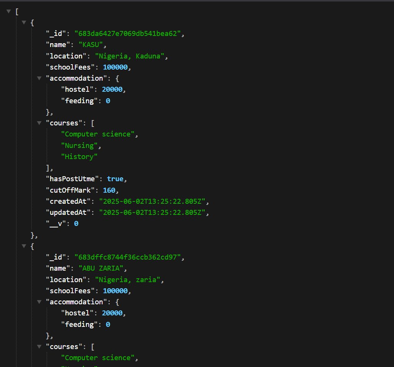Click the ABU ZARIA schoolFees value 100000
Image resolution: width=394 pixels, height=367 pixels.
(116, 291)
